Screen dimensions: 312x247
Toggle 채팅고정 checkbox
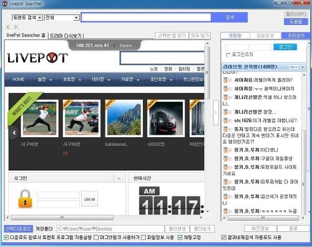[180, 238]
